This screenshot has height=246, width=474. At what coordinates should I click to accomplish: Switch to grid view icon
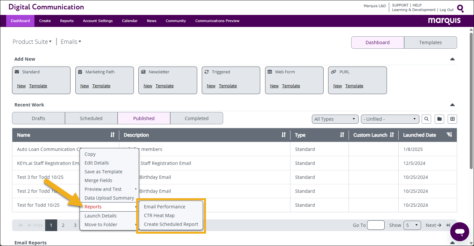(x=452, y=119)
